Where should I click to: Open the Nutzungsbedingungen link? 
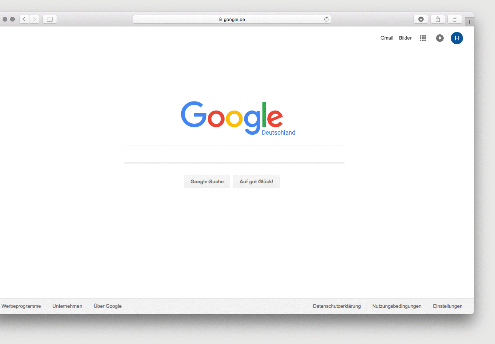tap(397, 306)
